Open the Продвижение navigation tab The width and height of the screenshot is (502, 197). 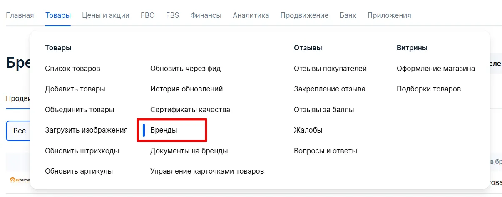coord(304,15)
